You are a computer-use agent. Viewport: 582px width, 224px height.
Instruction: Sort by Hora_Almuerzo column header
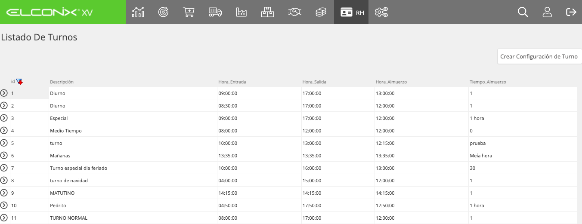[x=391, y=82]
